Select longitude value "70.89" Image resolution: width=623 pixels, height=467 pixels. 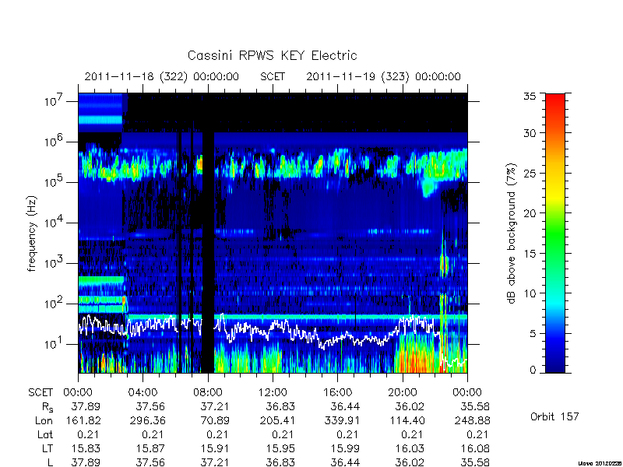[215, 420]
